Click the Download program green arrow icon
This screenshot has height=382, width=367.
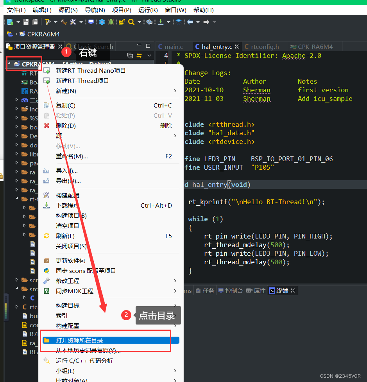point(161,22)
